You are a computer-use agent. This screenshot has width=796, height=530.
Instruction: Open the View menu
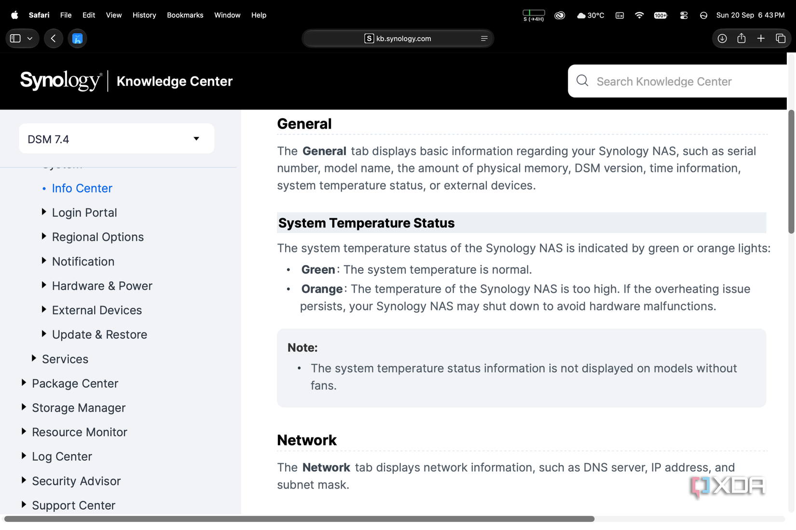tap(114, 15)
